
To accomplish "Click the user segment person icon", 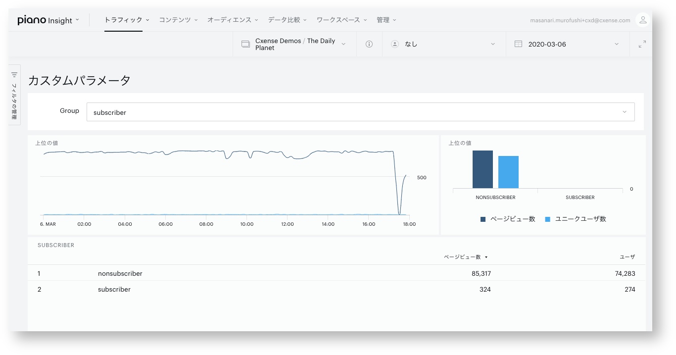I will 395,44.
